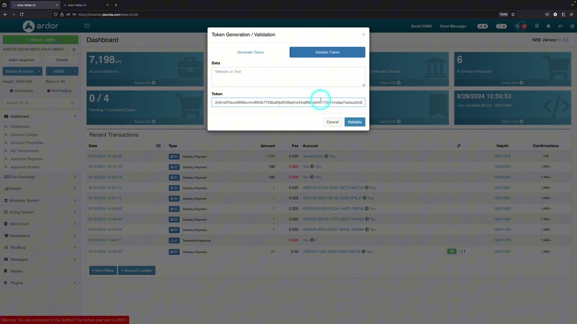Click the type icon of the Transaction Approval row

(x=174, y=240)
